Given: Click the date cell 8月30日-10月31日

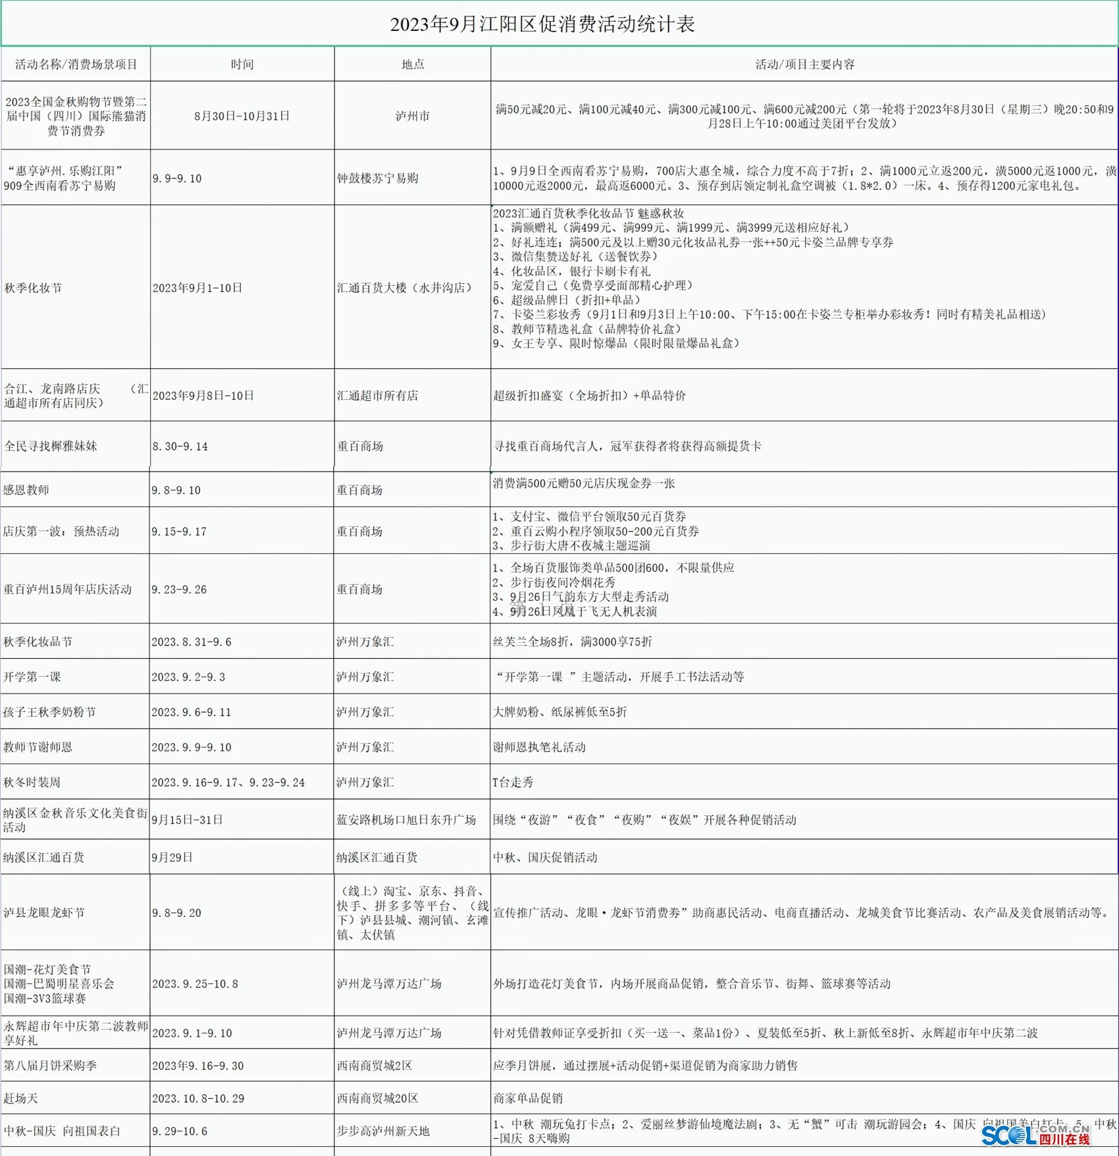Looking at the screenshot, I should click(x=242, y=116).
